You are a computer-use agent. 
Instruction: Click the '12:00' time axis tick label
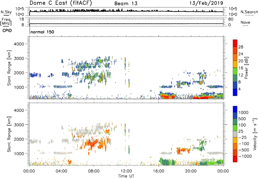[126, 171]
